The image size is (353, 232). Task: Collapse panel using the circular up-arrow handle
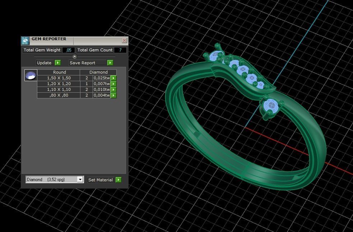pos(75,56)
